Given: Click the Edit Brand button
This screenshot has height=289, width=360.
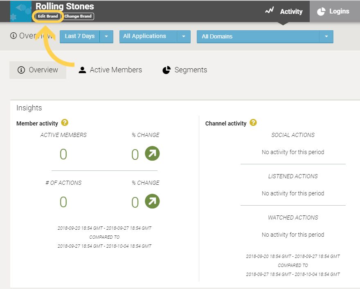Looking at the screenshot, I should tap(48, 16).
